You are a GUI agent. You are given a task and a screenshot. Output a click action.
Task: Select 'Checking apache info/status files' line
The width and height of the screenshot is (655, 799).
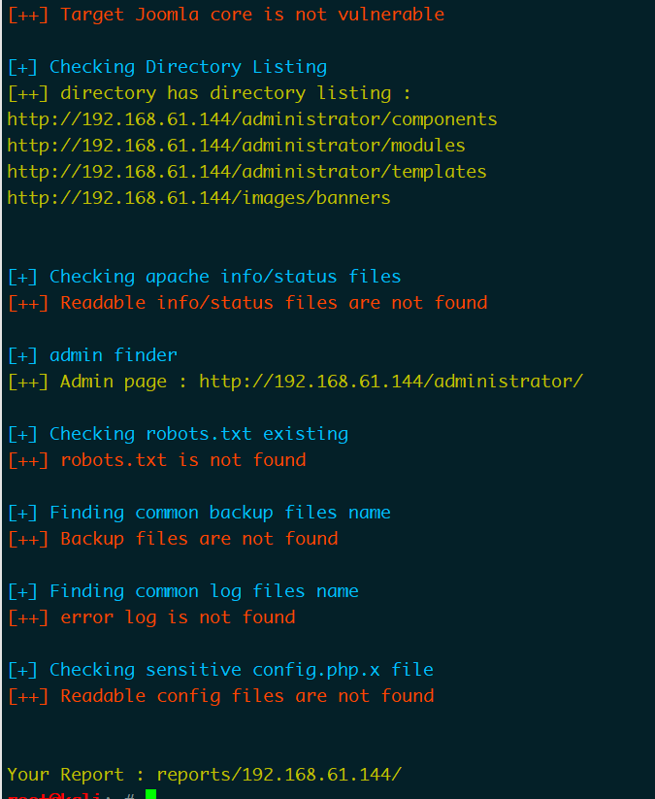pos(204,277)
